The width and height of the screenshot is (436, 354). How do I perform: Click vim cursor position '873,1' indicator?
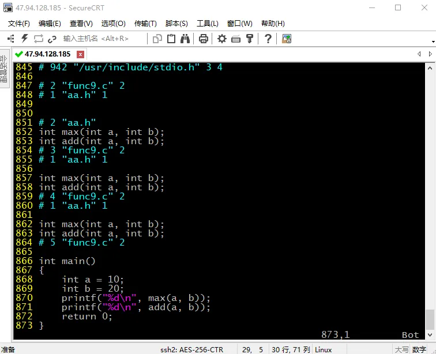pyautogui.click(x=335, y=334)
